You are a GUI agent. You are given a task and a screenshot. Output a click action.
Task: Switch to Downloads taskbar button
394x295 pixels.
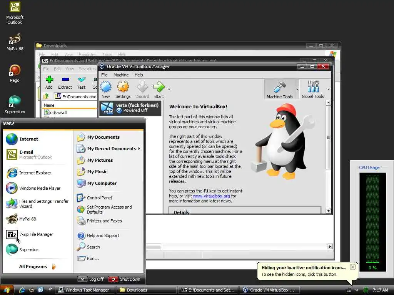pos(147,290)
